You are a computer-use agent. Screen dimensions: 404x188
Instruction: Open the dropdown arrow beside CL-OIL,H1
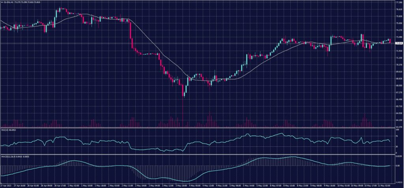[x=2, y=2]
